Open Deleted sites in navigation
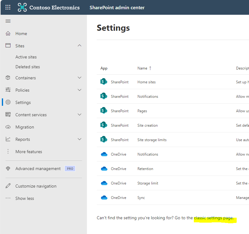This screenshot has height=234, width=249. 28,67
